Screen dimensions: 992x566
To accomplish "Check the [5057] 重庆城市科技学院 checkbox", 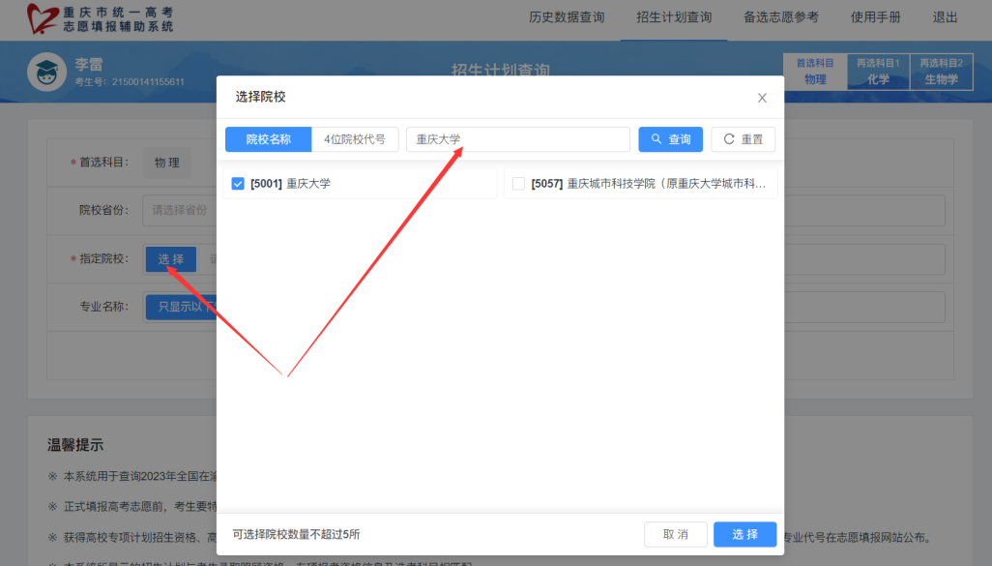I will (x=518, y=183).
